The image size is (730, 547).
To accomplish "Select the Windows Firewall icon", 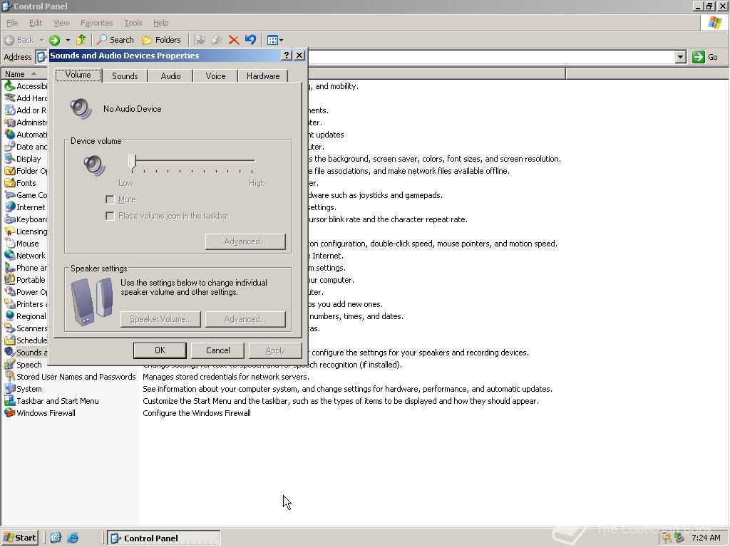I will coord(10,413).
